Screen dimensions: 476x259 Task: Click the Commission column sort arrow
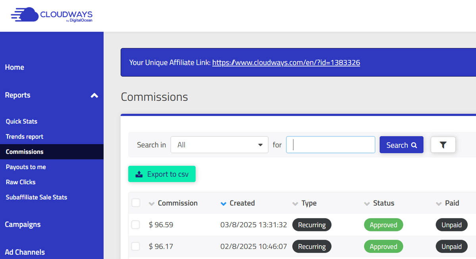(x=151, y=204)
